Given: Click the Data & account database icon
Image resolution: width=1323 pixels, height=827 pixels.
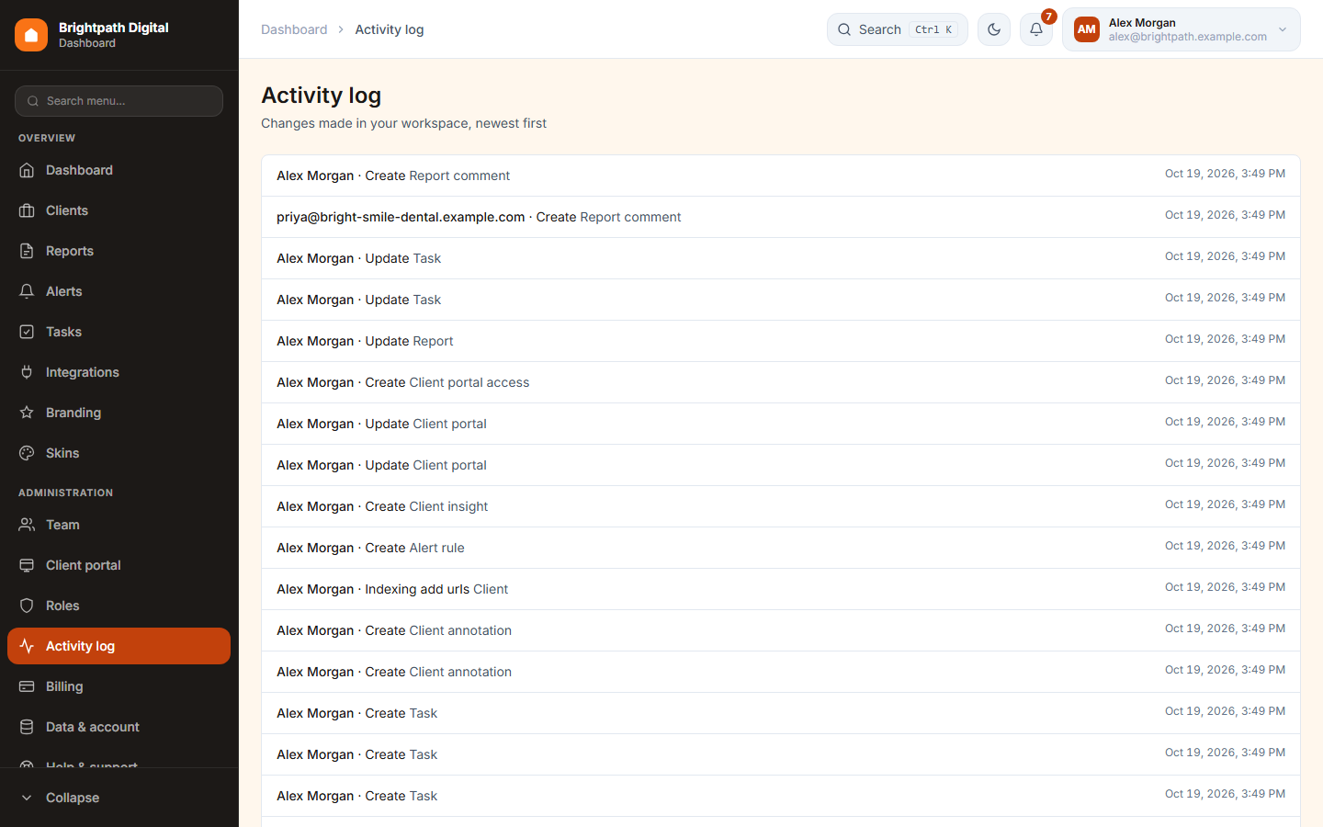Looking at the screenshot, I should click(27, 727).
